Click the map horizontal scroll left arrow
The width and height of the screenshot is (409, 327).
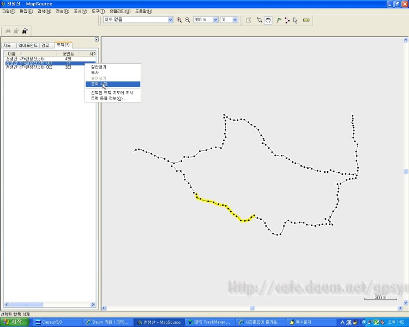click(104, 308)
